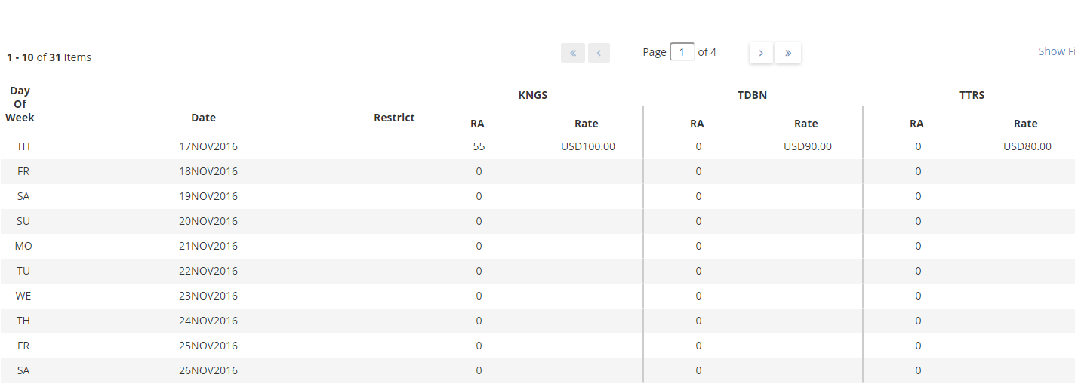Click the page number input field
The image size is (1075, 384).
point(682,52)
